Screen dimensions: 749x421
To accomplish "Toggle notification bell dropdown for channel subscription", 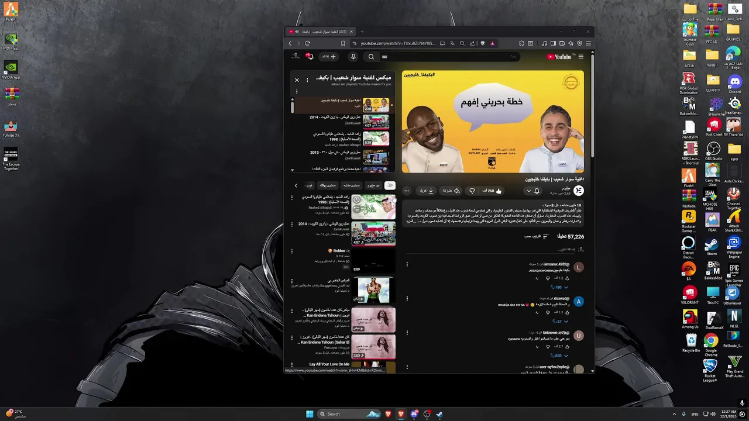I will (532, 191).
